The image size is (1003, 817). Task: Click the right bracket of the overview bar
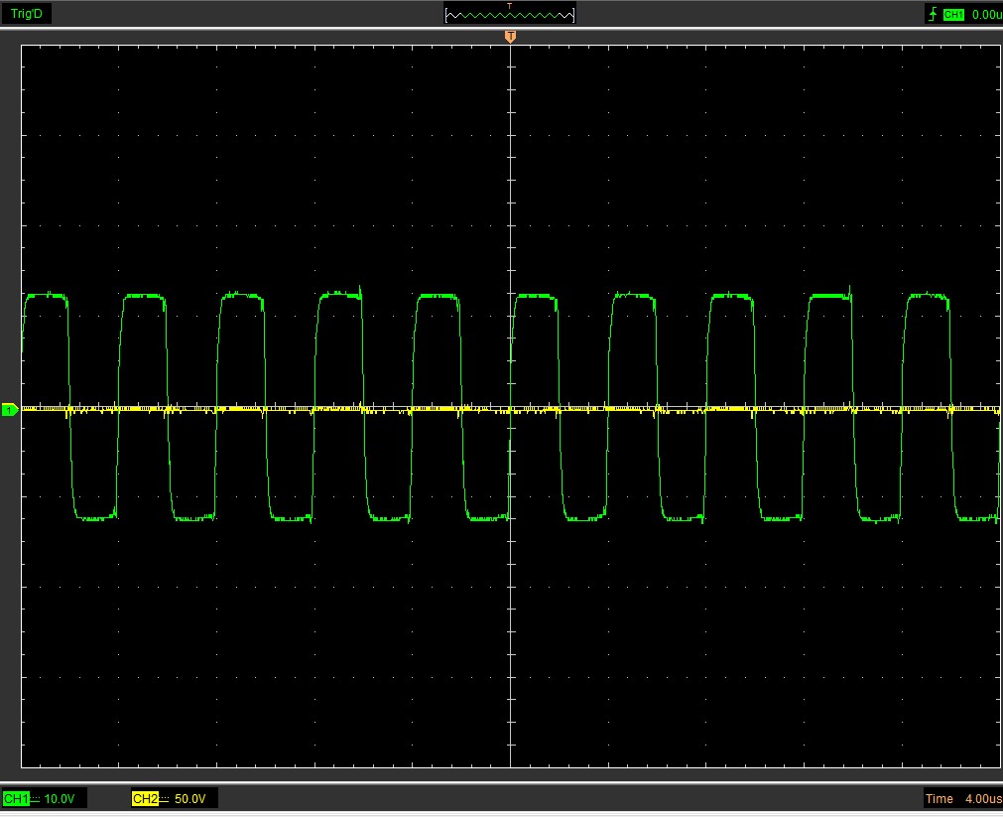point(573,15)
